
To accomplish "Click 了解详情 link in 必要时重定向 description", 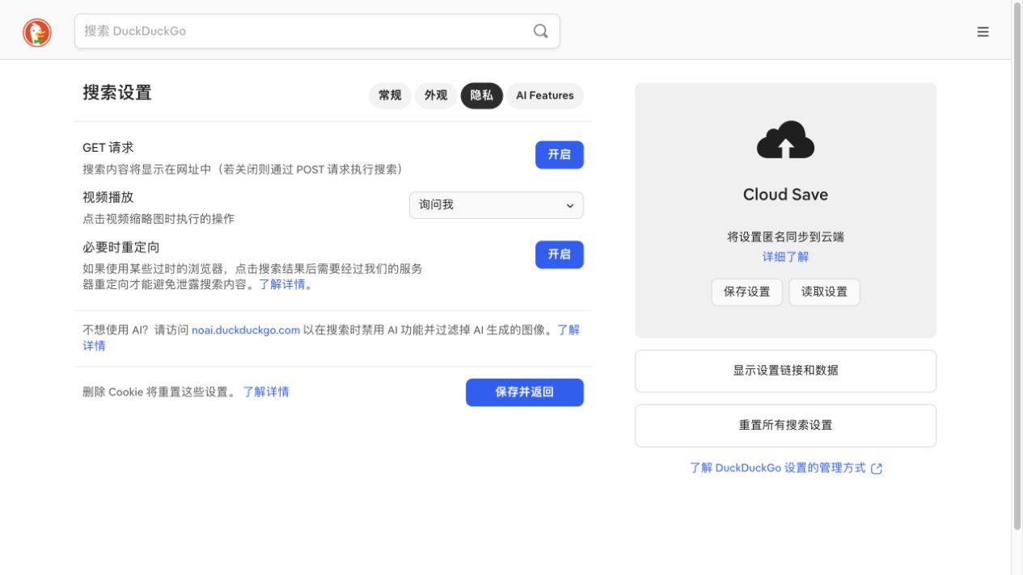I will click(x=282, y=285).
